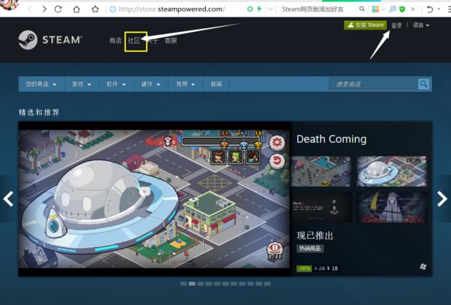Expand the 软件 dropdown menu
The height and width of the screenshot is (305, 451).
pos(116,84)
